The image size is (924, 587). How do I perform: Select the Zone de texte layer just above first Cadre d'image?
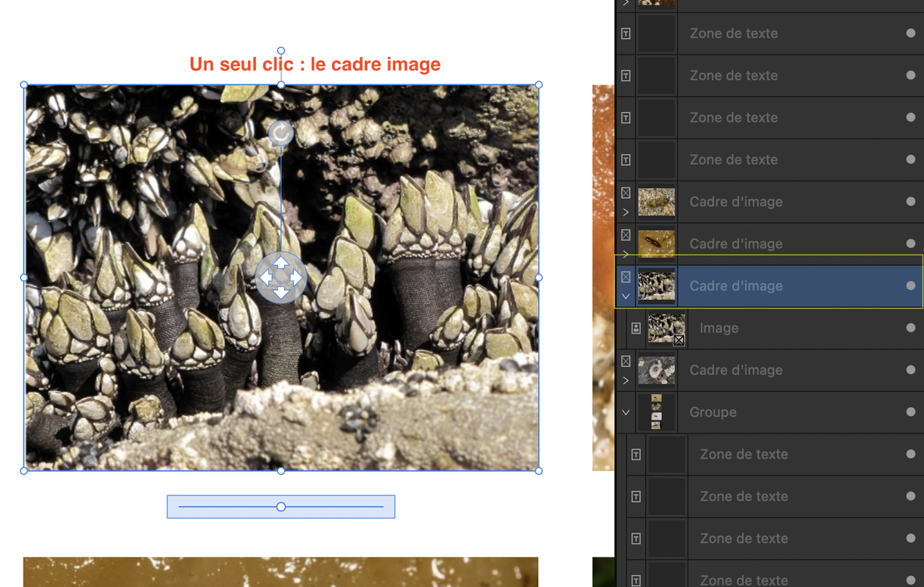coord(769,159)
